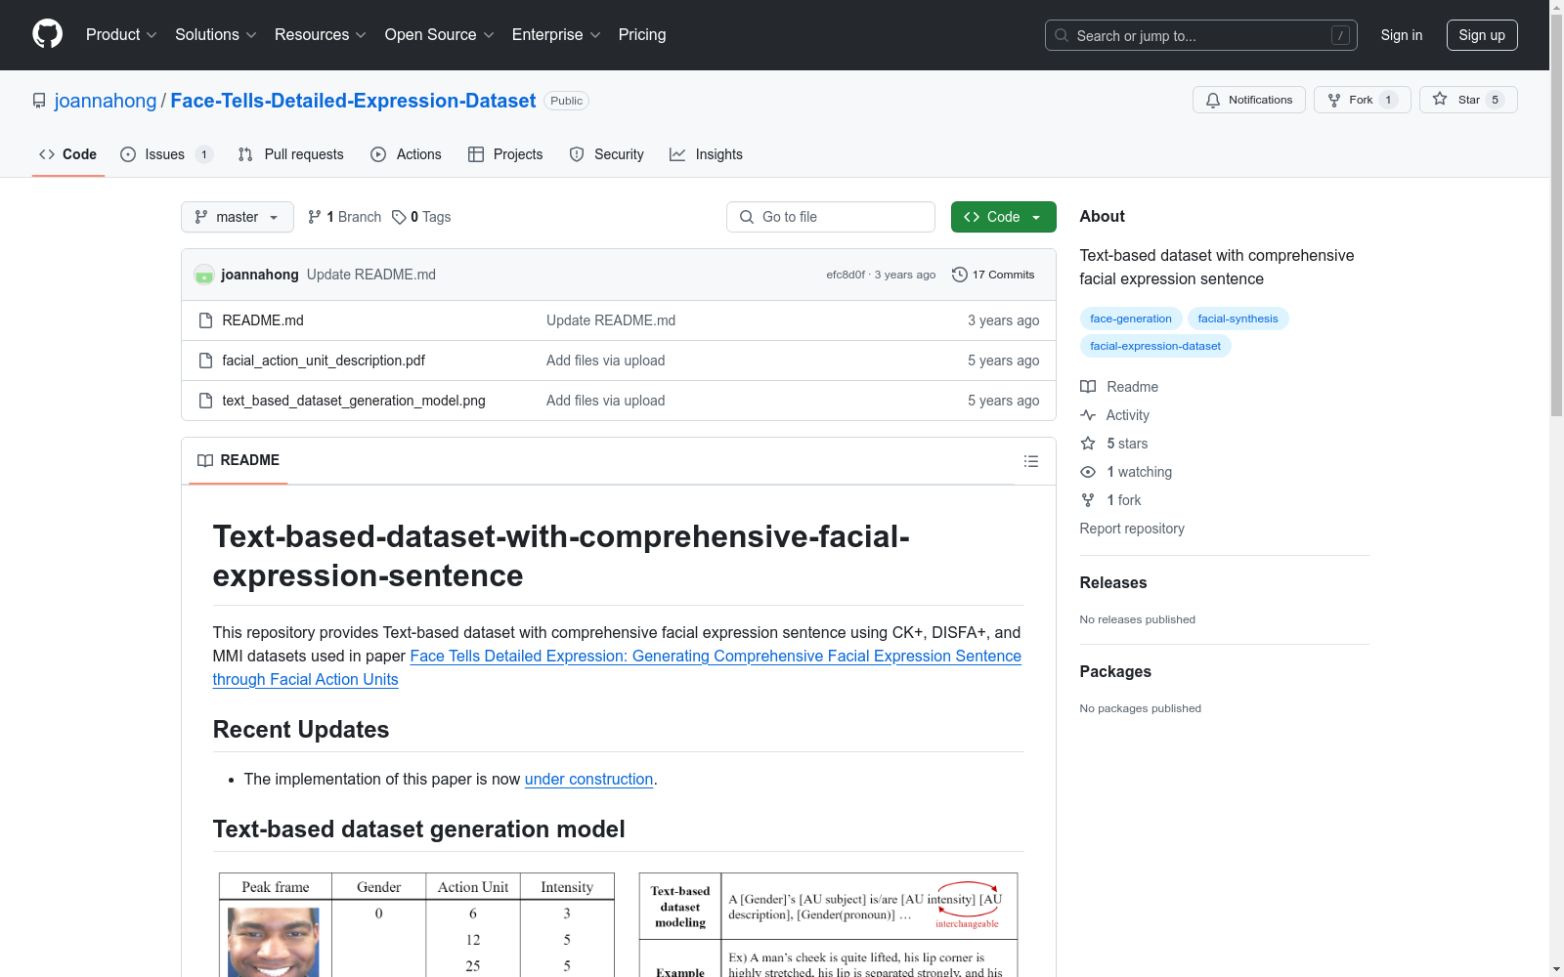Click the text_based_dataset_generation_model.png file icon
Image resolution: width=1564 pixels, height=977 pixels.
tap(205, 401)
